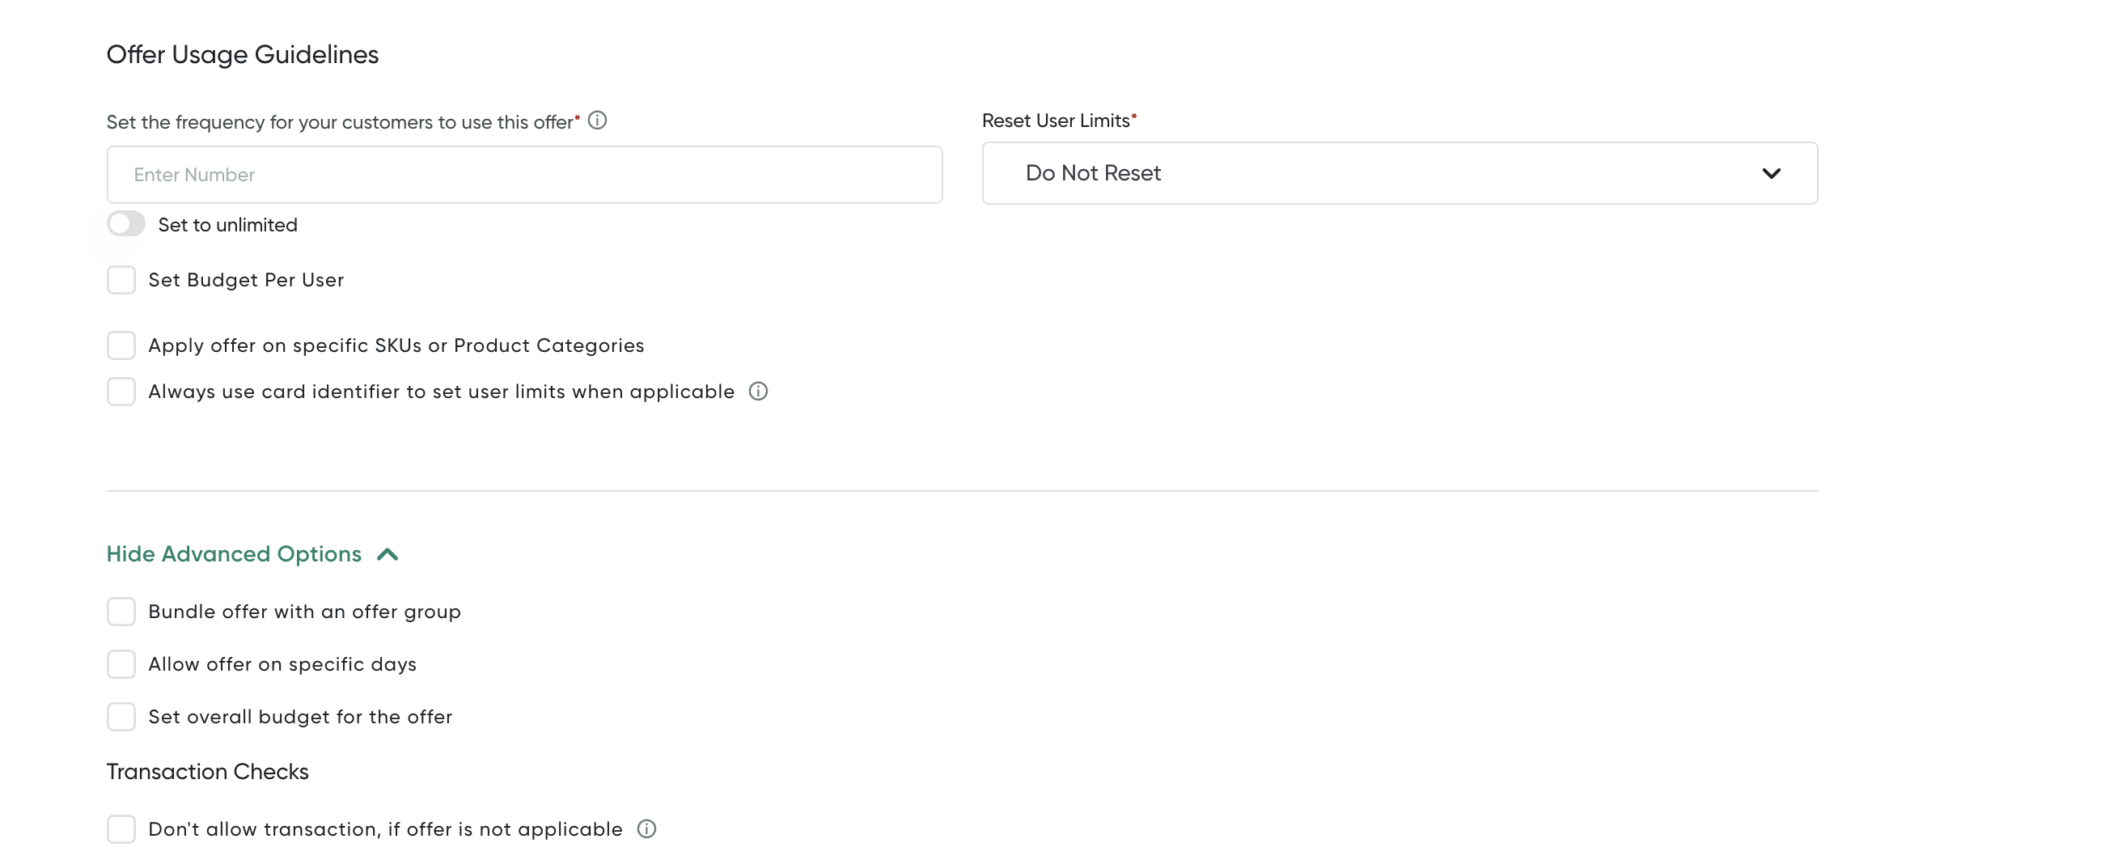This screenshot has width=2126, height=860.
Task: Check Don't allow transaction if offer not applicable
Action: [121, 828]
